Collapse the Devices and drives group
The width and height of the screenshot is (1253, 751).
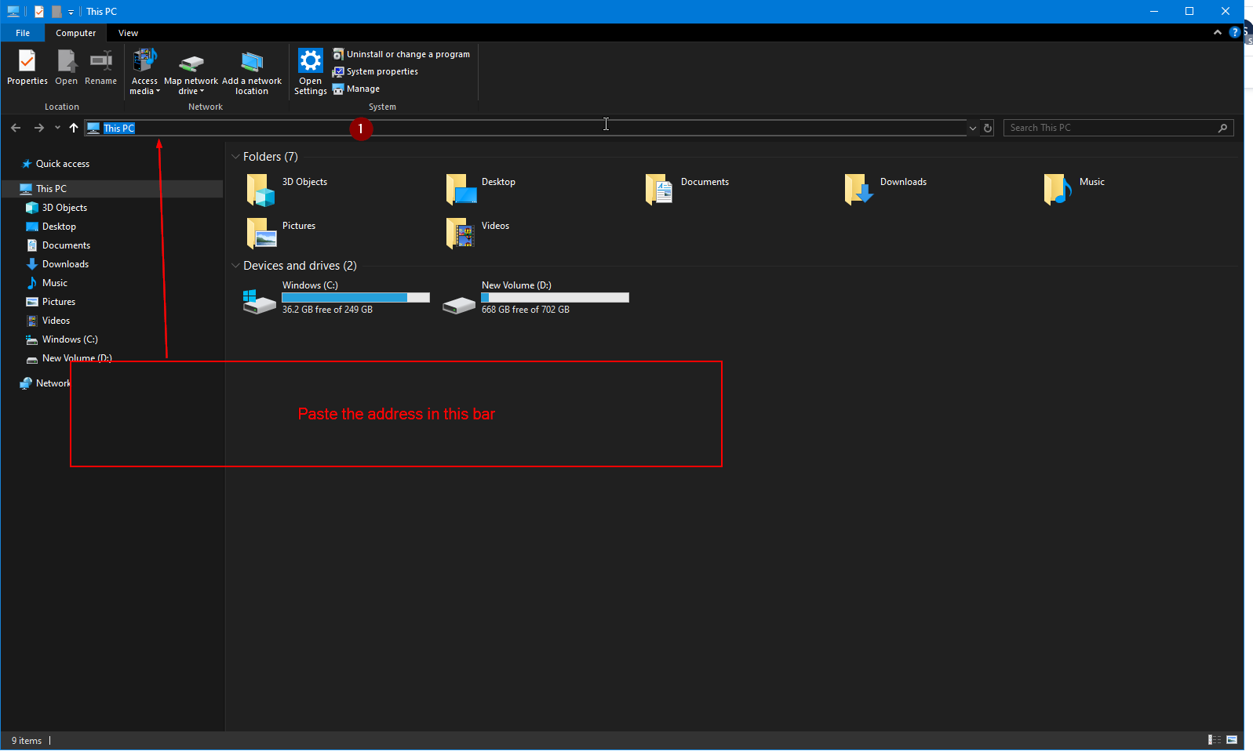pyautogui.click(x=235, y=266)
